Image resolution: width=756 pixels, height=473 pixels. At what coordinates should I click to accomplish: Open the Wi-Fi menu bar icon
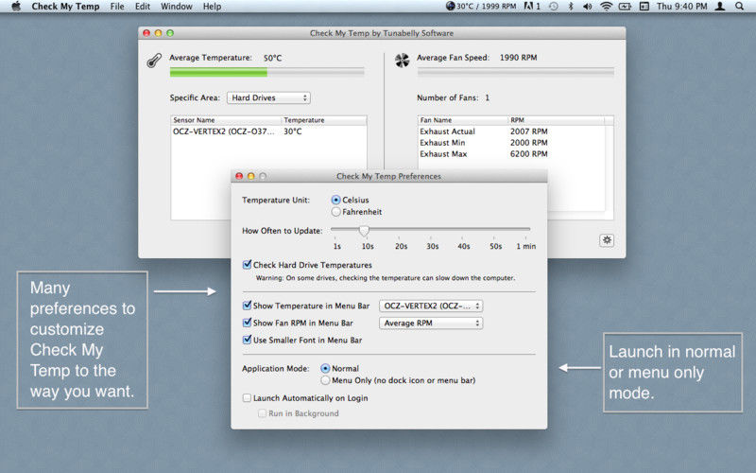(606, 7)
